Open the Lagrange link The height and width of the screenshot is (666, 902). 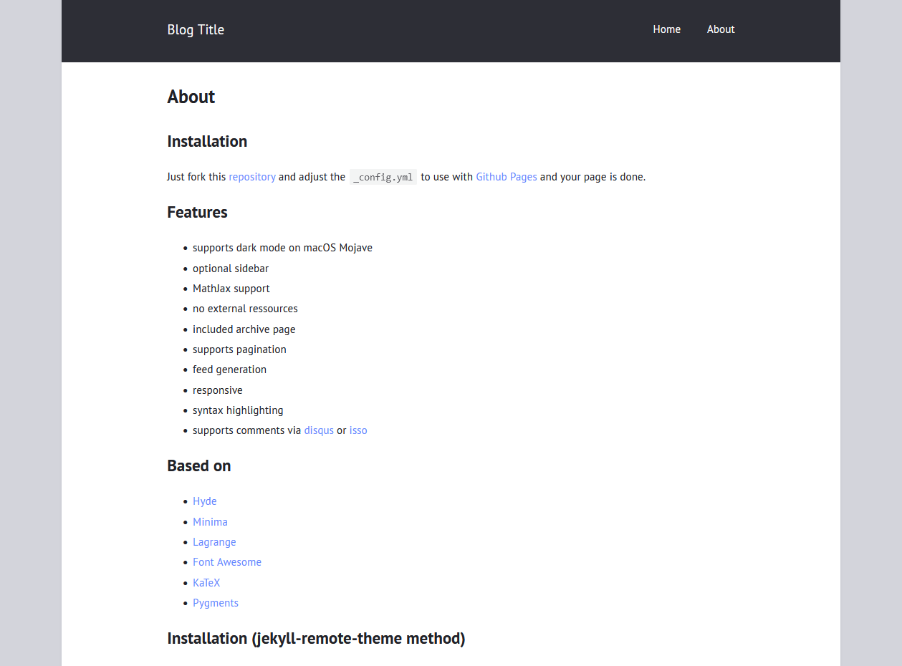pos(214,542)
